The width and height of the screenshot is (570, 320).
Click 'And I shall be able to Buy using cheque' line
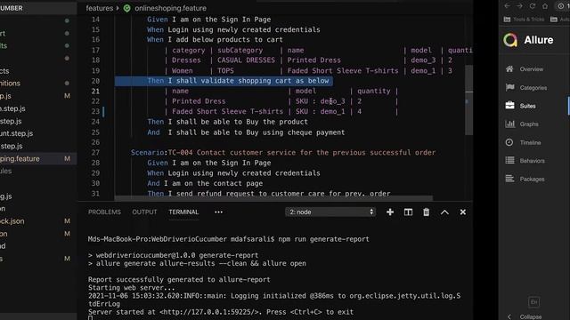pyautogui.click(x=246, y=132)
